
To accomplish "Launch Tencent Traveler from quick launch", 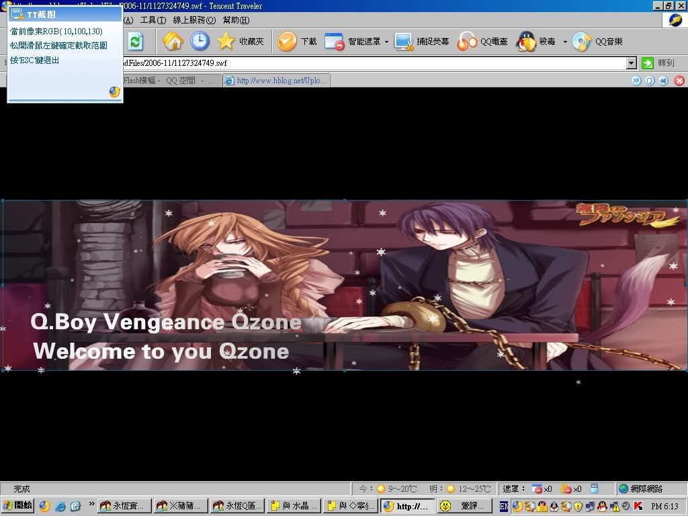I will tap(45, 507).
